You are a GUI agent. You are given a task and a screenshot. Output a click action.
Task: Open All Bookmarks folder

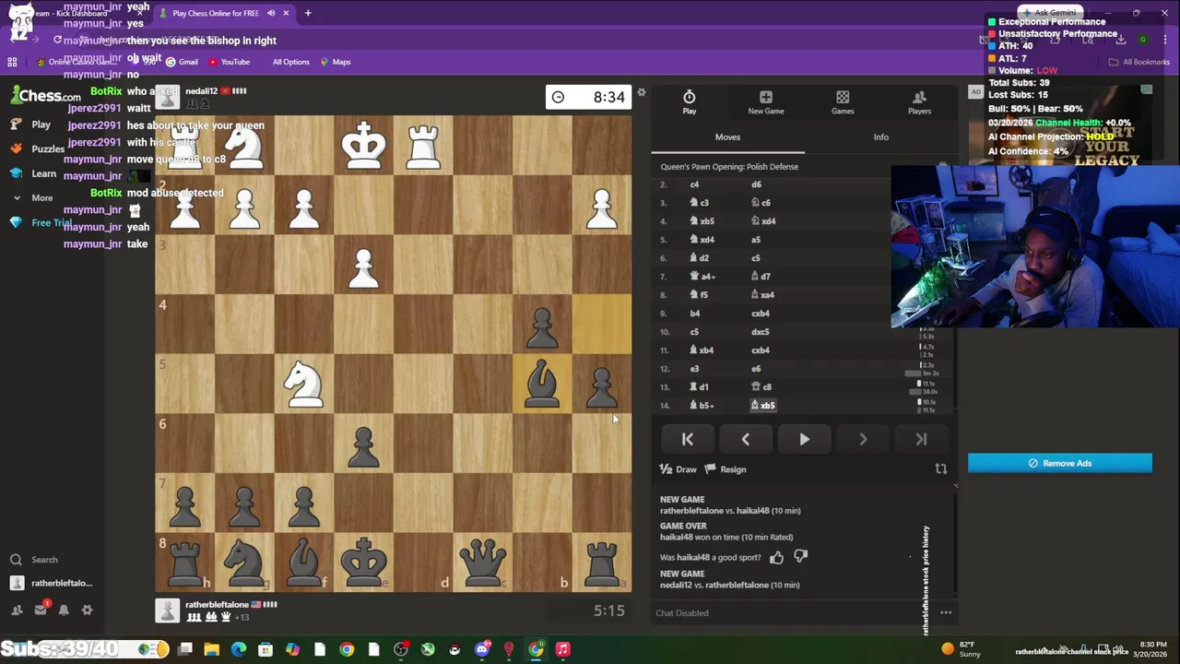pos(1139,62)
